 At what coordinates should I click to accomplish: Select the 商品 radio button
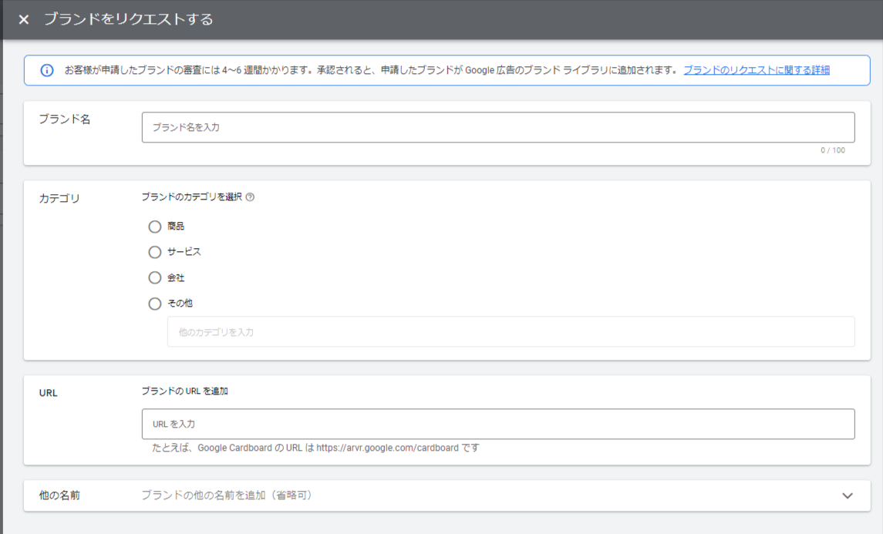[x=155, y=227]
